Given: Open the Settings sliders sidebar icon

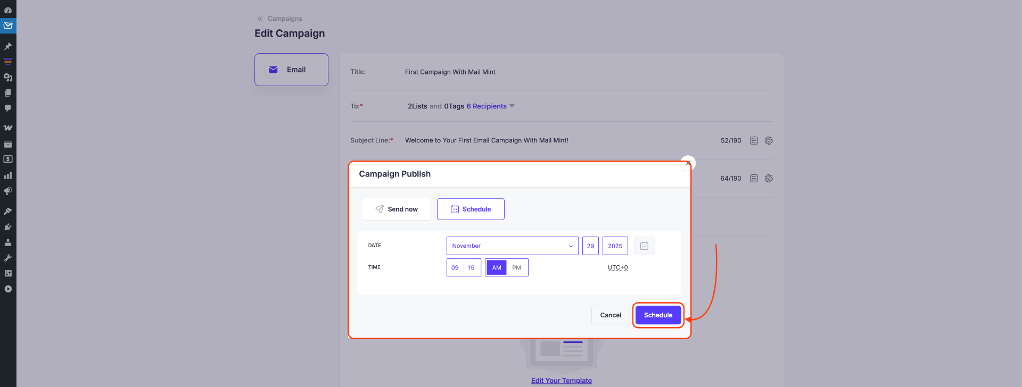Looking at the screenshot, I should click(x=8, y=273).
